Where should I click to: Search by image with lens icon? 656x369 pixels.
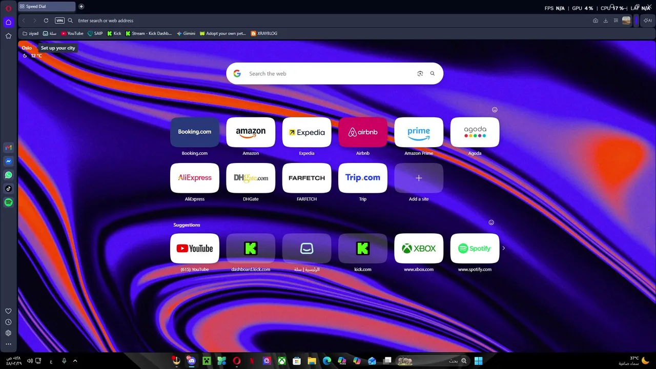(x=420, y=73)
